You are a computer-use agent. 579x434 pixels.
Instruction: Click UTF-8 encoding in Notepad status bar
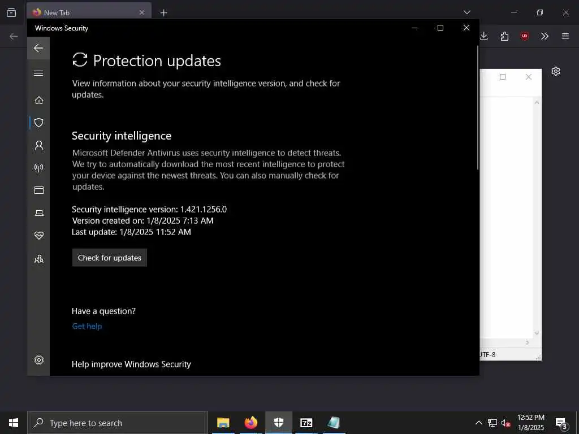[x=488, y=355]
